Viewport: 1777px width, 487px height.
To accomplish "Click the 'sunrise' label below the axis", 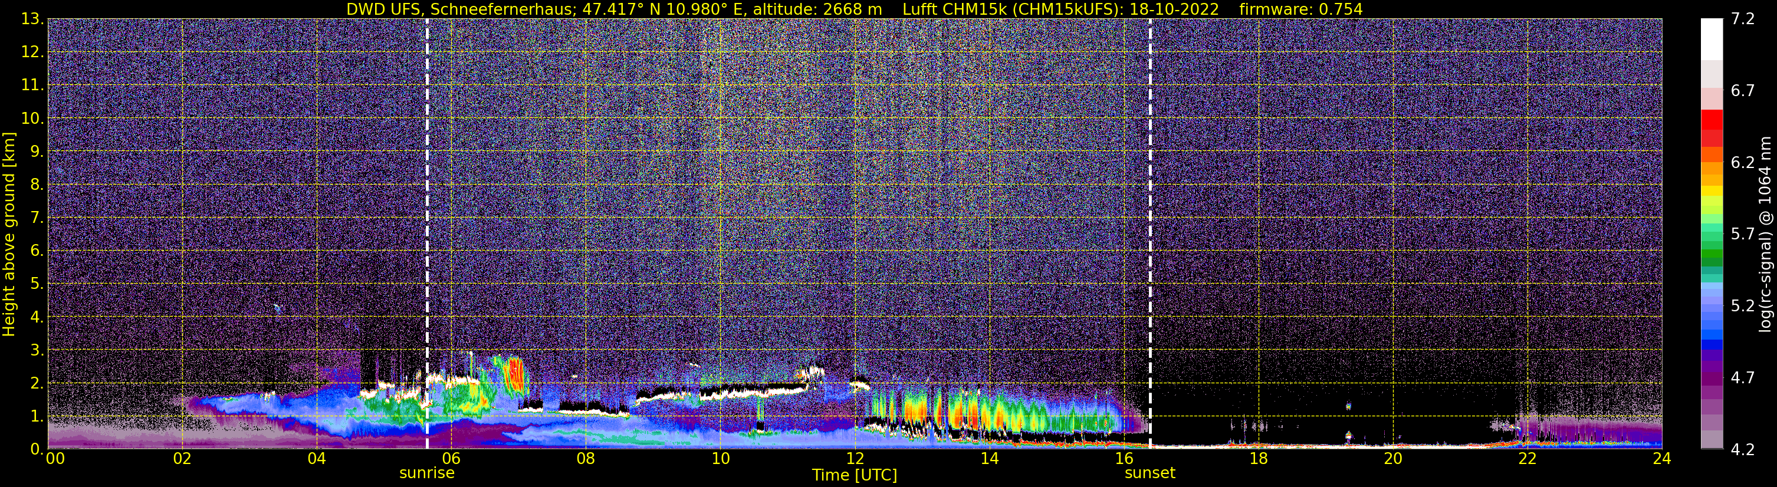I will point(427,473).
